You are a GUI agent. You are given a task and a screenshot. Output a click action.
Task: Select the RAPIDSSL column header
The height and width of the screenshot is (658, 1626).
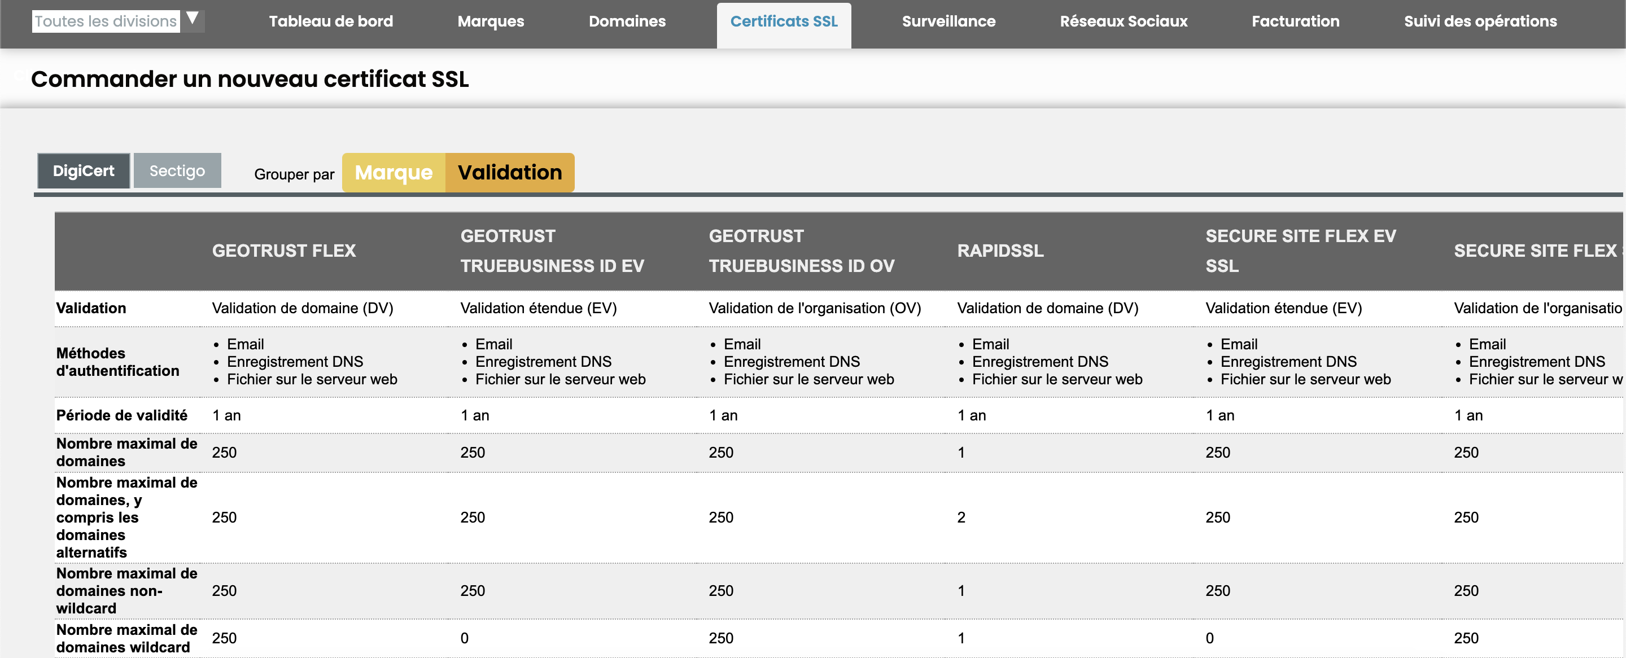[1000, 251]
